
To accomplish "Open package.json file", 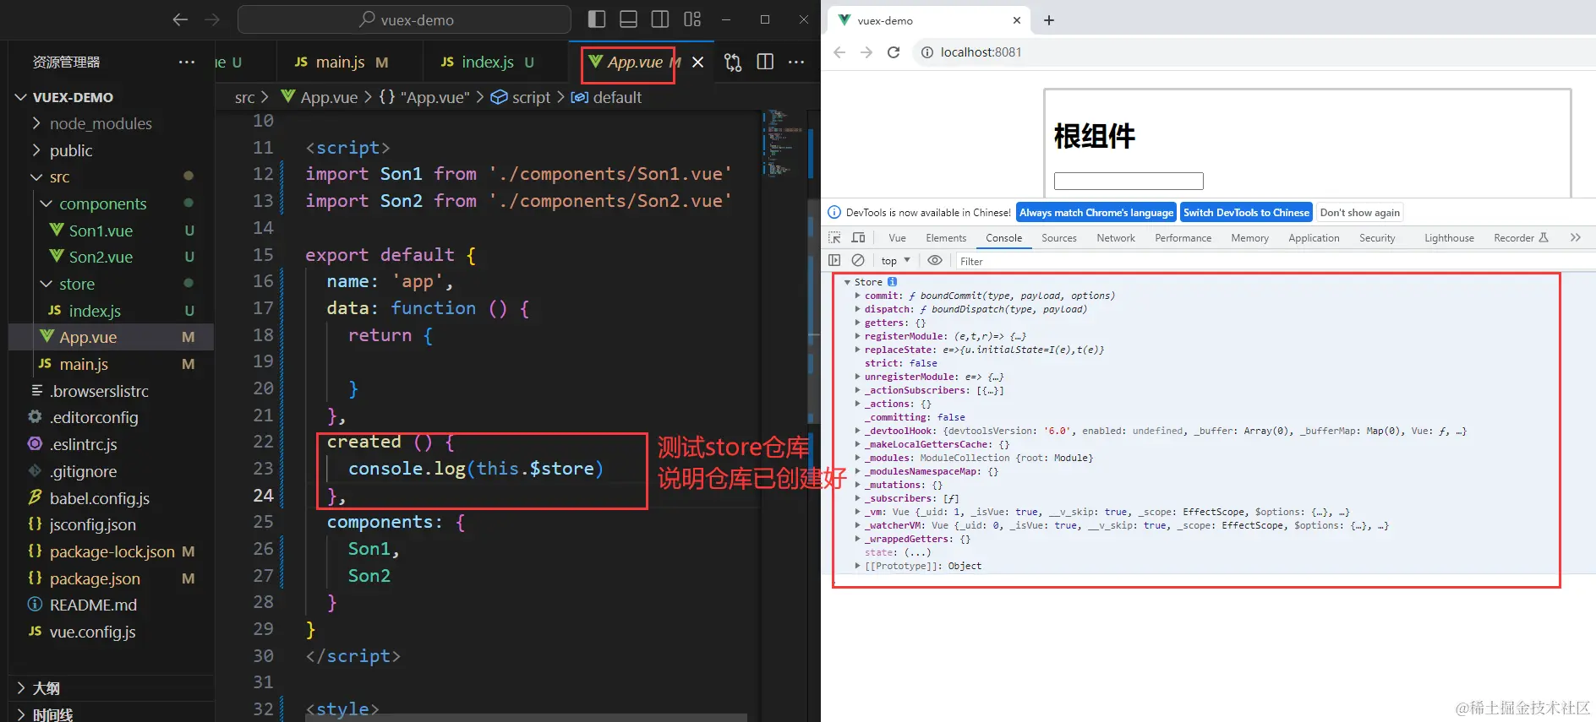I will click(x=95, y=579).
